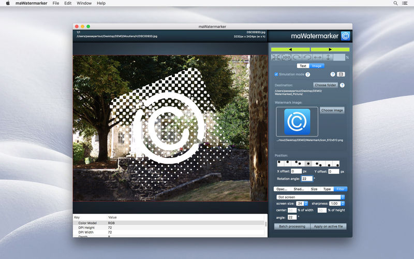Viewport: 414px width, 259px height.
Task: Open help icon beside Choose folder
Action: coord(342,85)
